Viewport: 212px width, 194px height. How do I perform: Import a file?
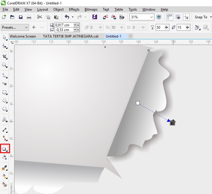(105, 17)
